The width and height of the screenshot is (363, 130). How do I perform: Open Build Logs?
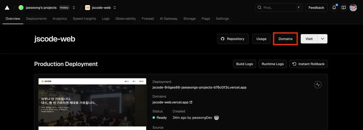[244, 64]
